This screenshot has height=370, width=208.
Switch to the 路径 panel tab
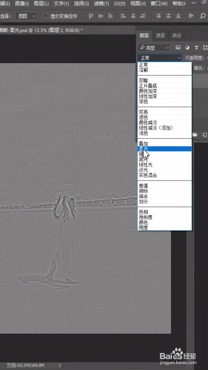(177, 36)
